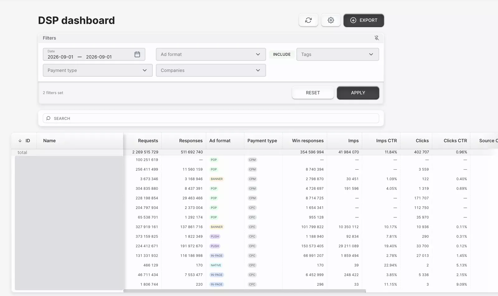
Task: Click the refresh icon button
Action: [x=308, y=20]
